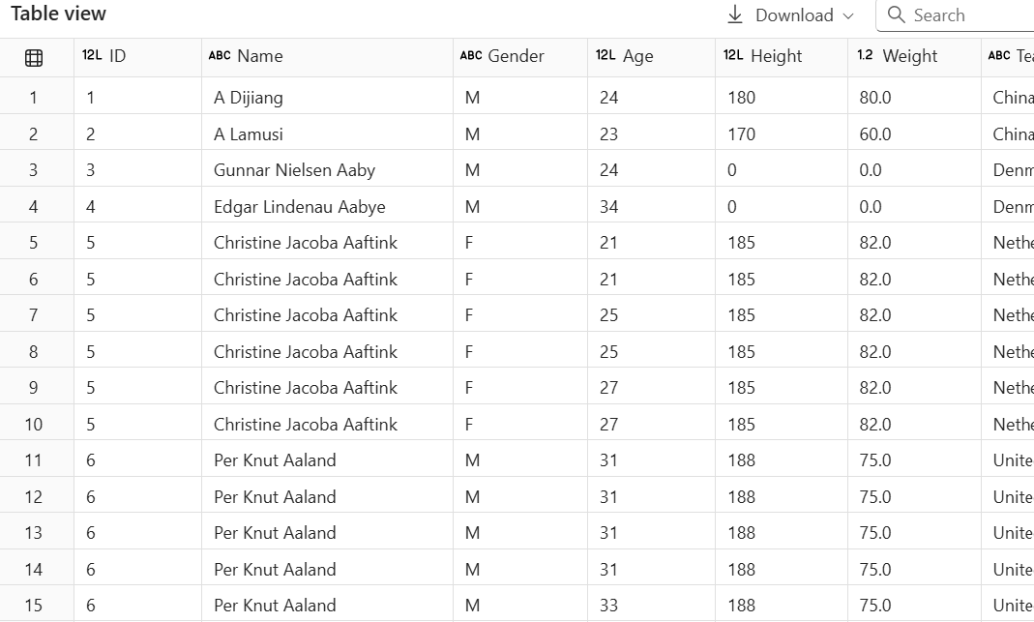
Task: Select the 'A Dijiang' name cell
Action: (249, 98)
